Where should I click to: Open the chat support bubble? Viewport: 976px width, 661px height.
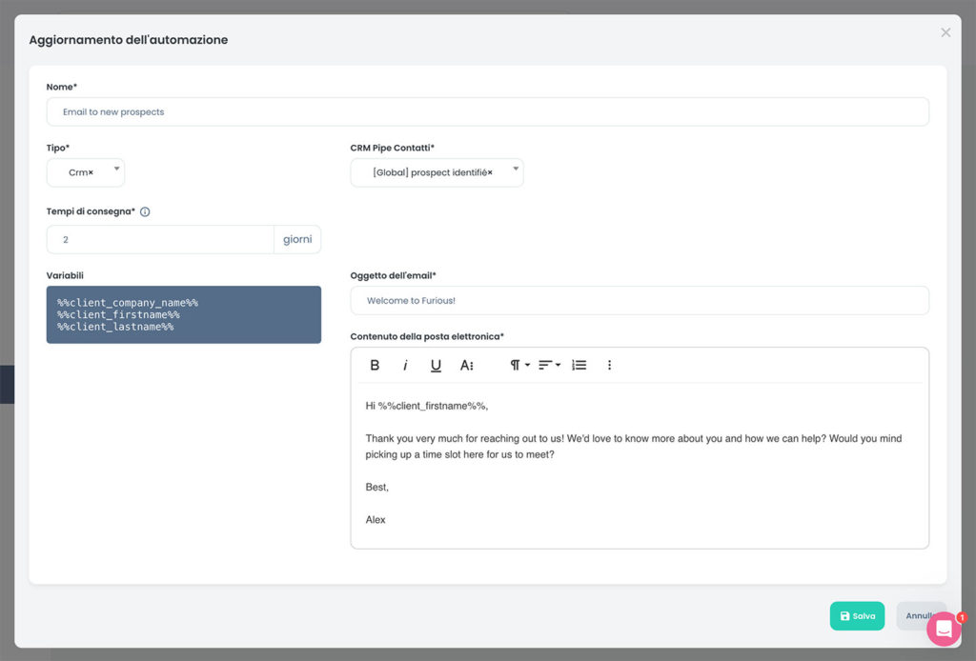pyautogui.click(x=945, y=629)
